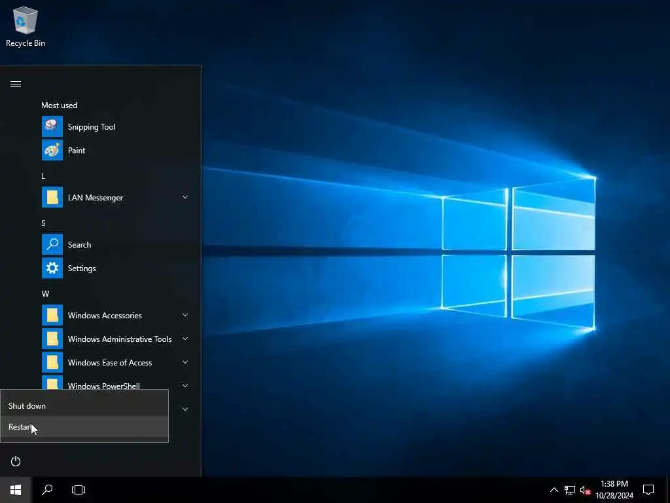Click the LAN Messenger label
This screenshot has width=670, height=503.
click(96, 198)
